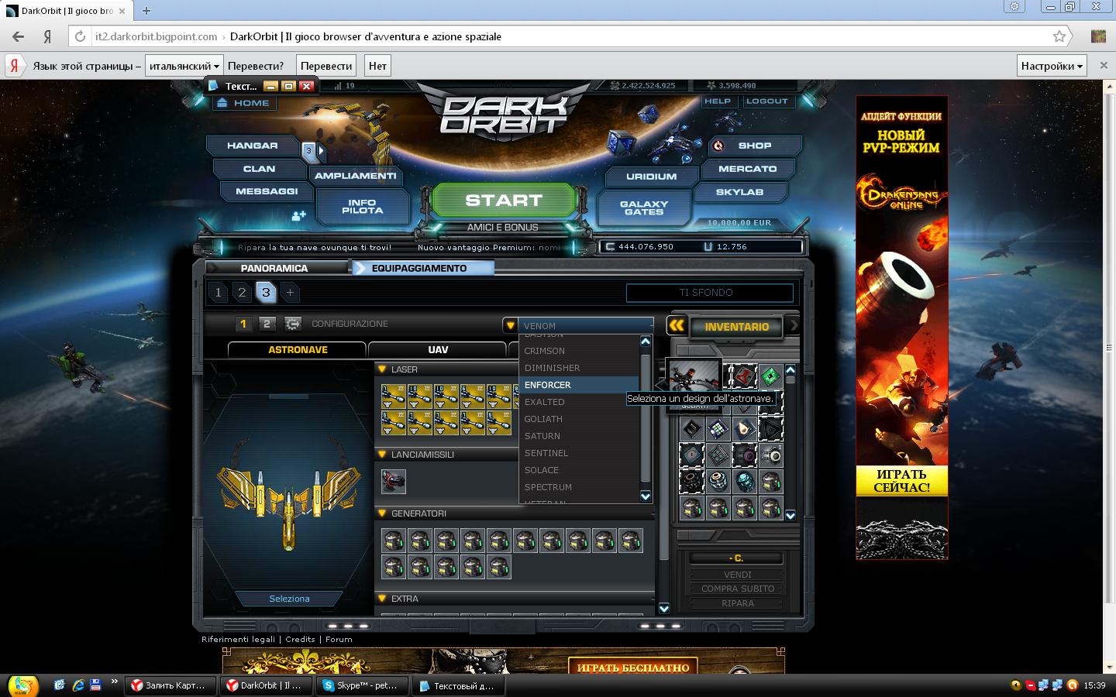This screenshot has height=697, width=1116.
Task: Open the ASTRONAVE tab
Action: tap(298, 349)
